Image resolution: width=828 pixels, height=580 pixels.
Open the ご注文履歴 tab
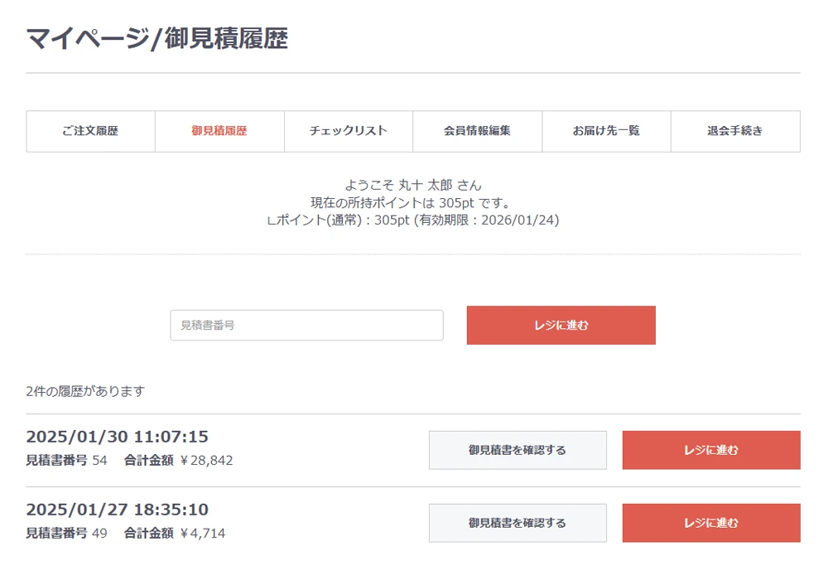(x=90, y=131)
